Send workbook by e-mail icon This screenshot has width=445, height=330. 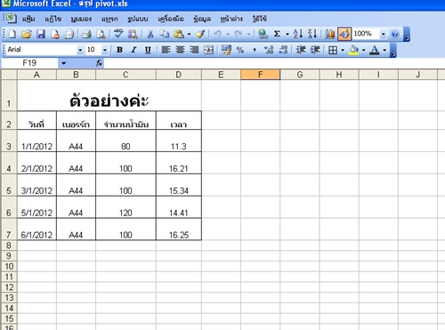click(69, 35)
